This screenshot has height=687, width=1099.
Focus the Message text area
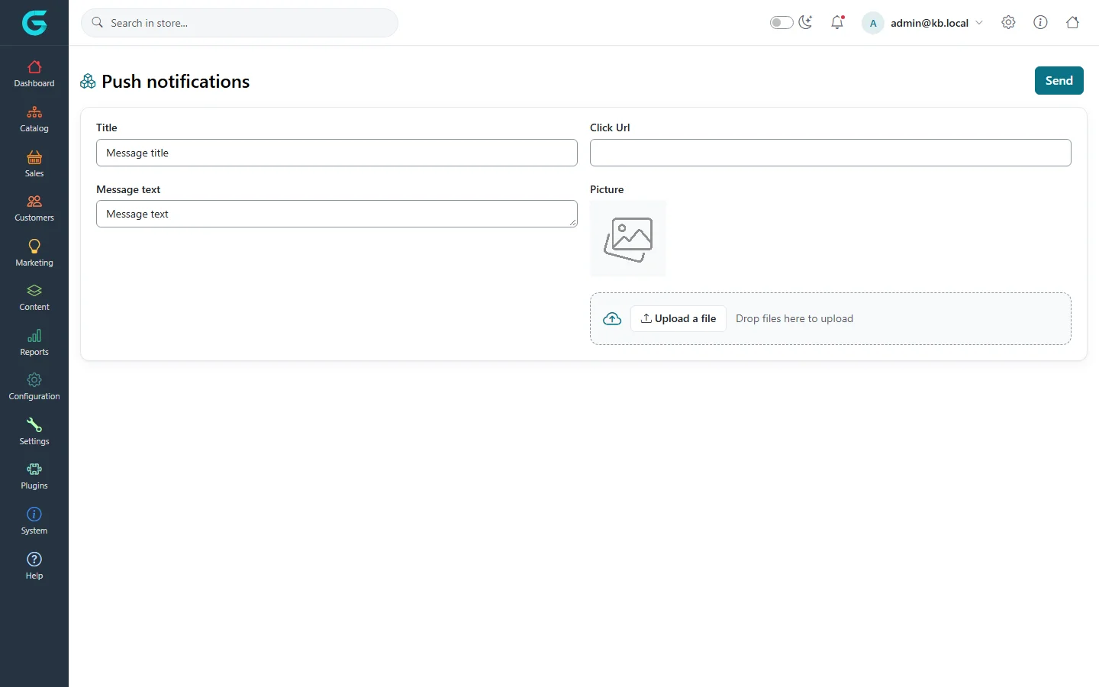[337, 214]
